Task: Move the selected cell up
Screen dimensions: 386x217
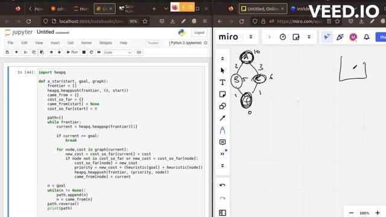Action: 51,52
